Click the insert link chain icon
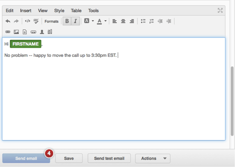Viewport: 235px width, 167px height. pyautogui.click(x=8, y=32)
